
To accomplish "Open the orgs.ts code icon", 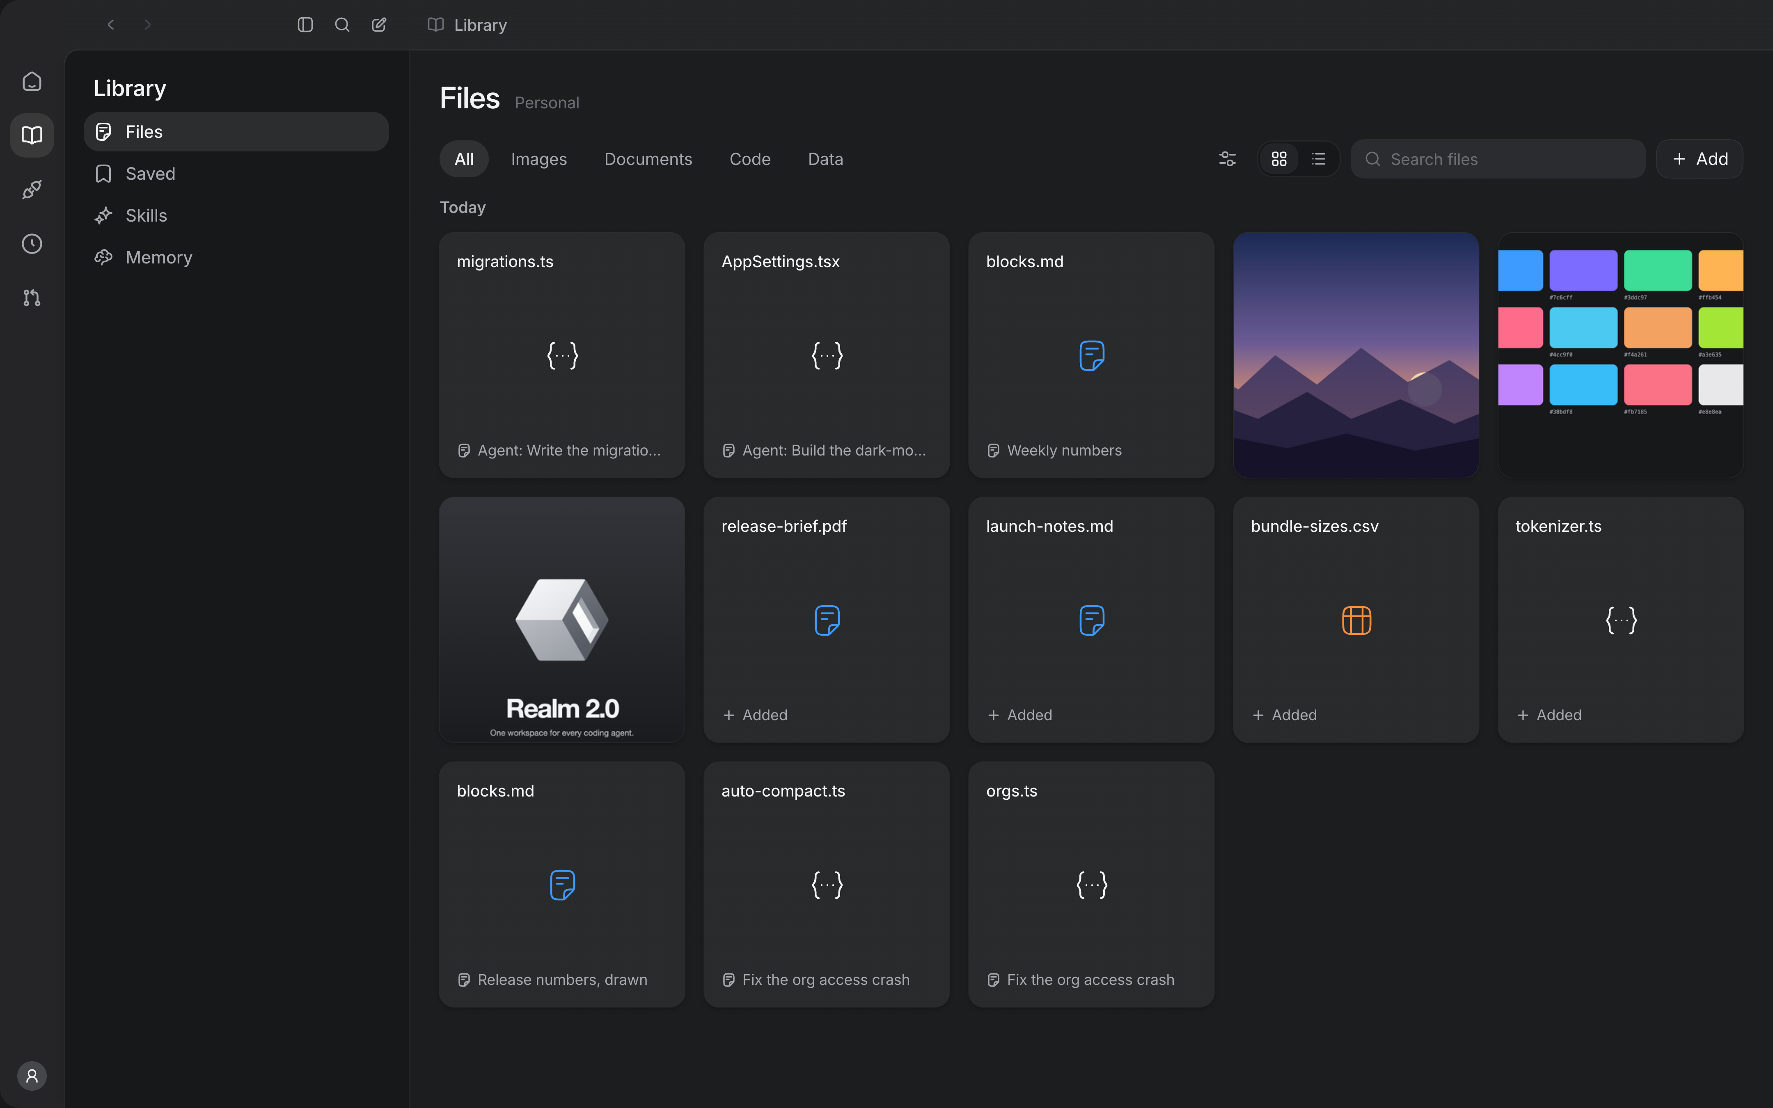I will (1092, 884).
